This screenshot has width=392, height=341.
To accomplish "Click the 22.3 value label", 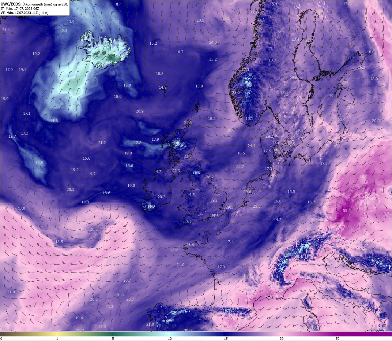I will point(176,171).
